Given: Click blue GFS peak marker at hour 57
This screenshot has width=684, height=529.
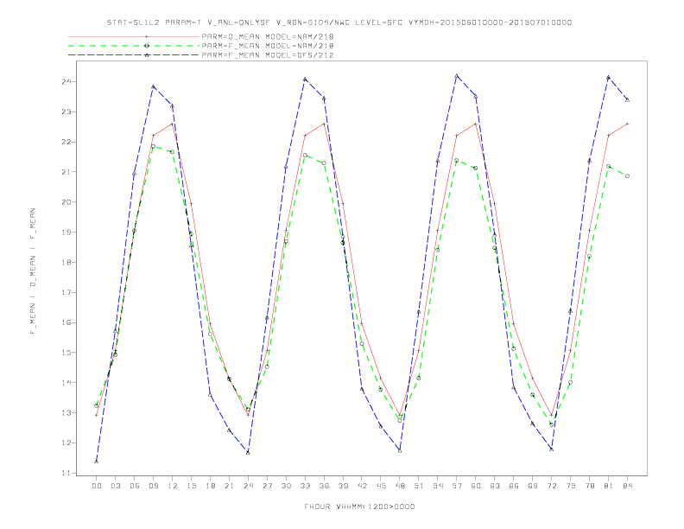Looking at the screenshot, I should click(x=457, y=76).
